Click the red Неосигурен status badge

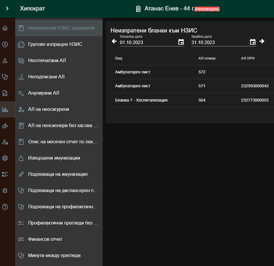pyautogui.click(x=207, y=9)
